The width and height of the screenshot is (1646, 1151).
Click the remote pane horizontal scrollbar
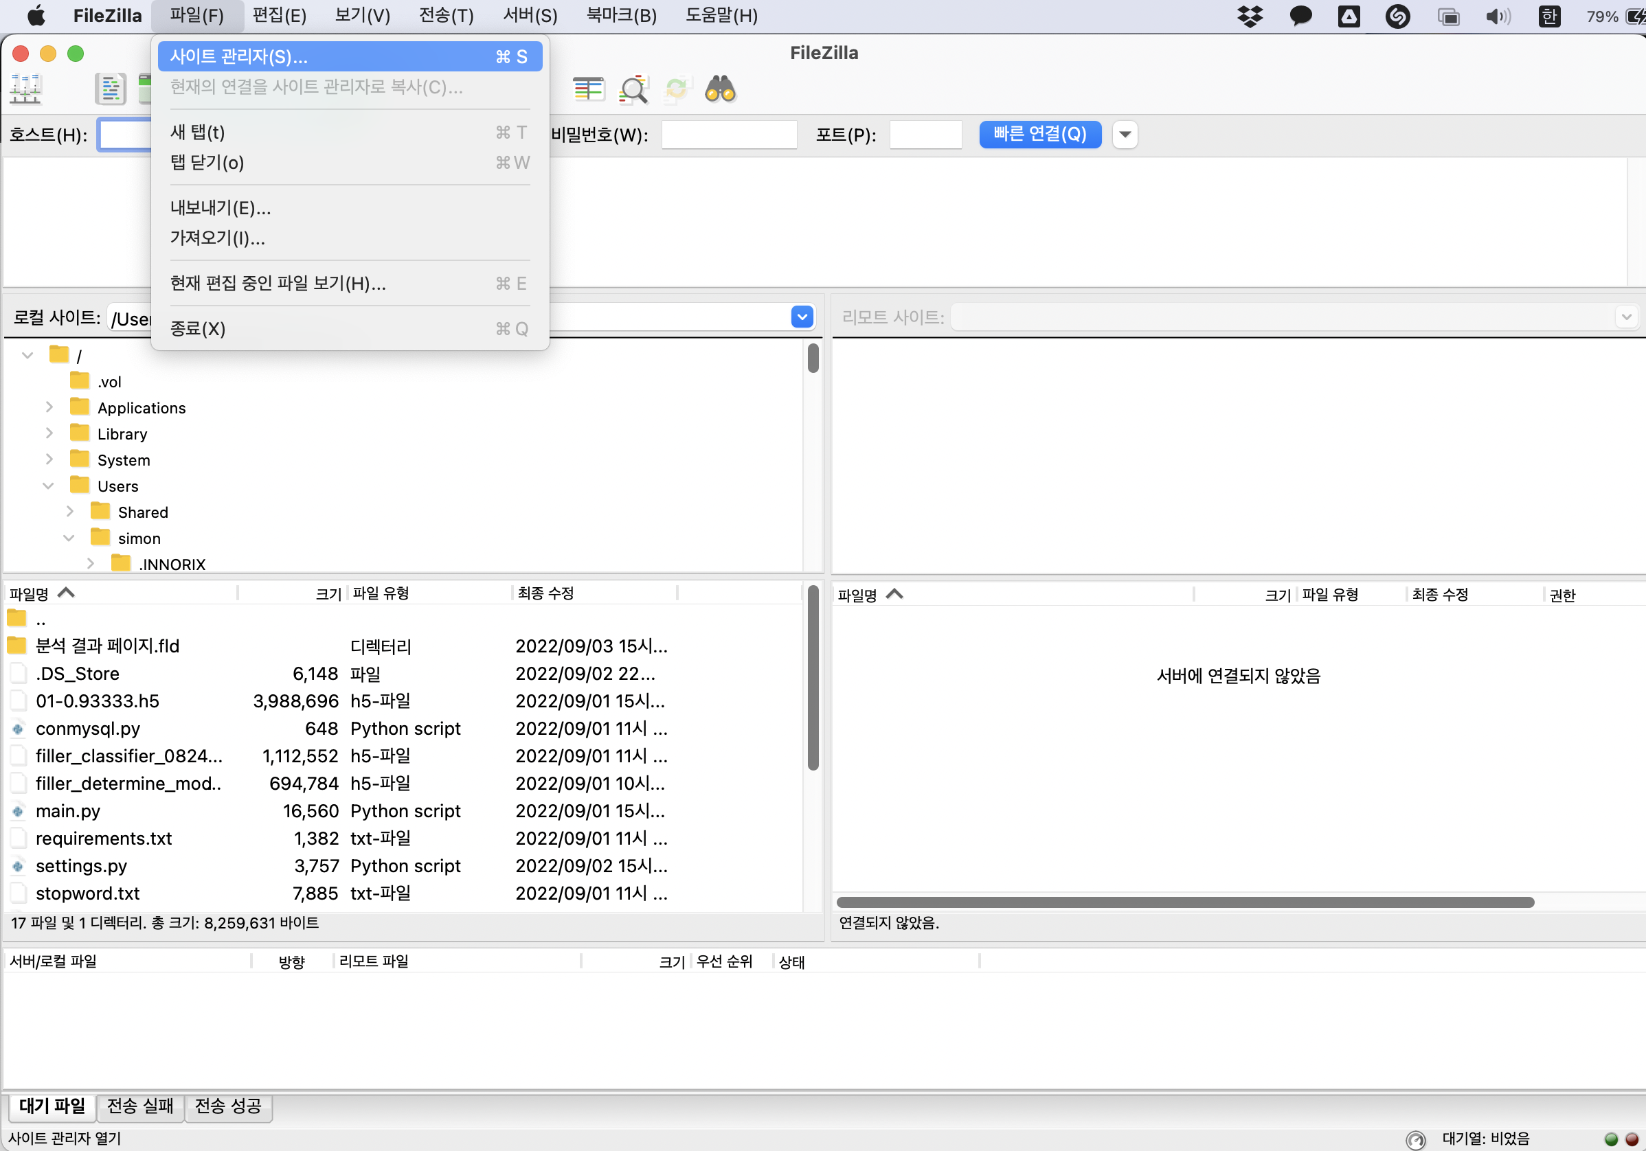(x=1185, y=902)
